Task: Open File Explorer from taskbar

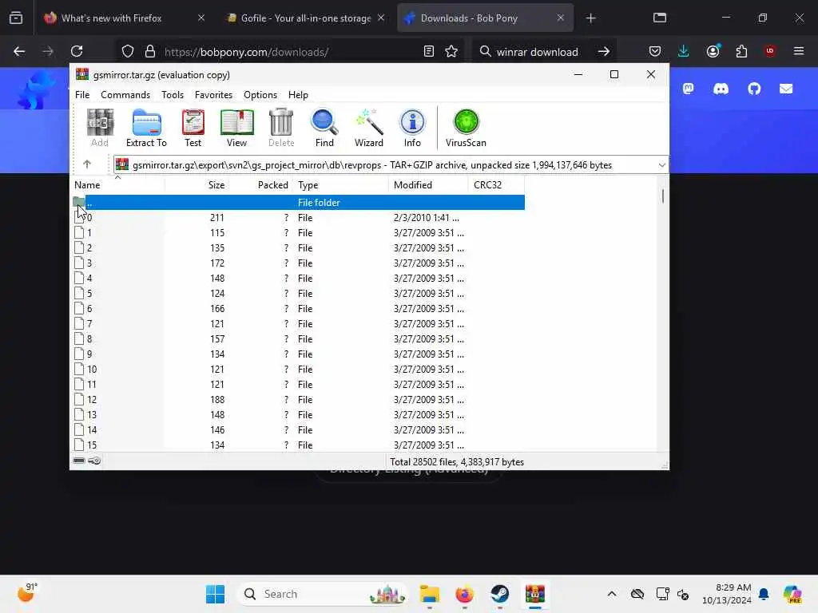Action: tap(429, 594)
